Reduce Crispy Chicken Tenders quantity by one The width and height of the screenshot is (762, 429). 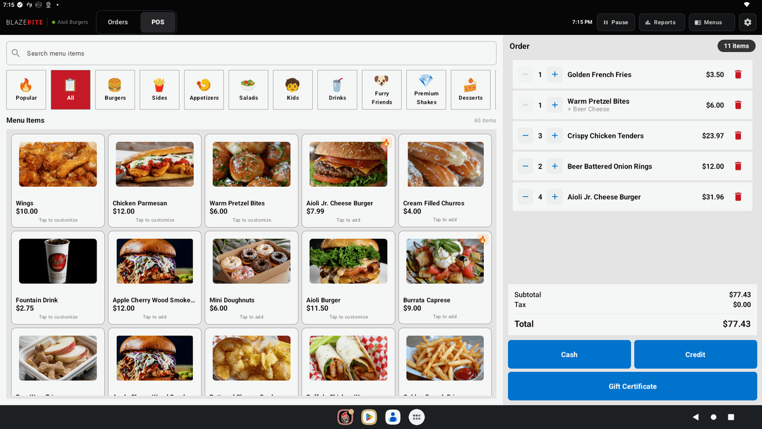[525, 135]
